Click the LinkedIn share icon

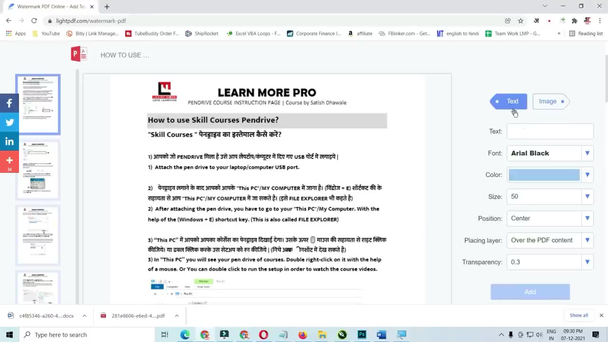point(9,142)
